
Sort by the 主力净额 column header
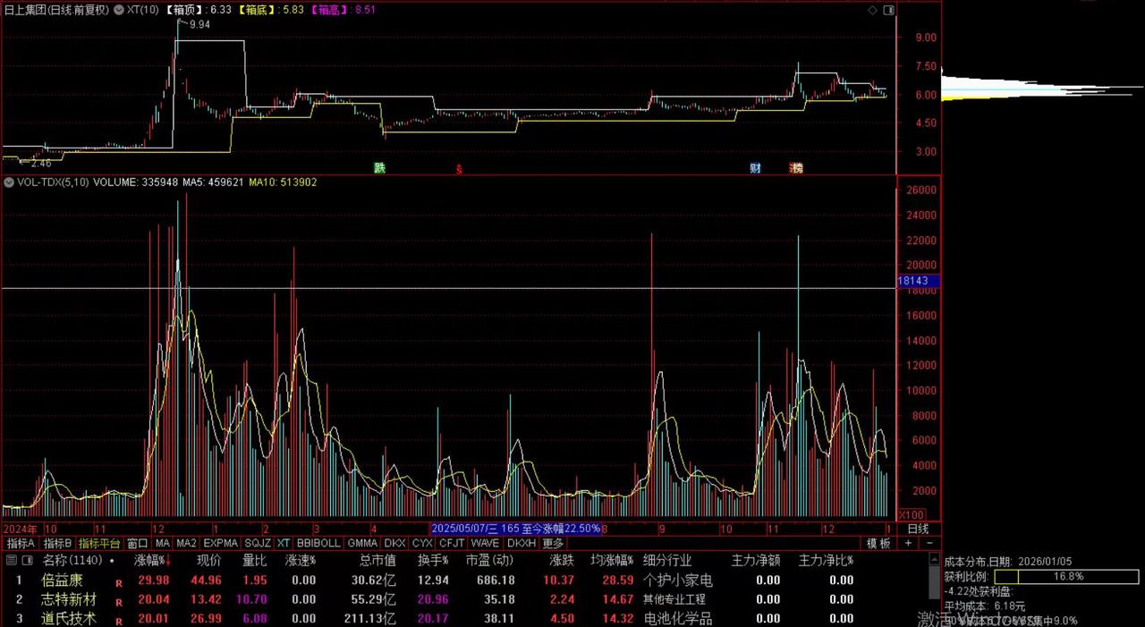pos(756,560)
